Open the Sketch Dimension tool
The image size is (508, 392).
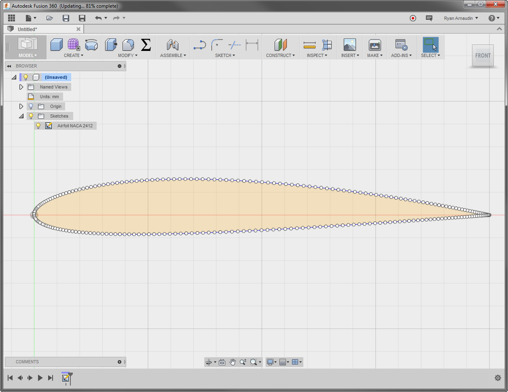[x=252, y=44]
